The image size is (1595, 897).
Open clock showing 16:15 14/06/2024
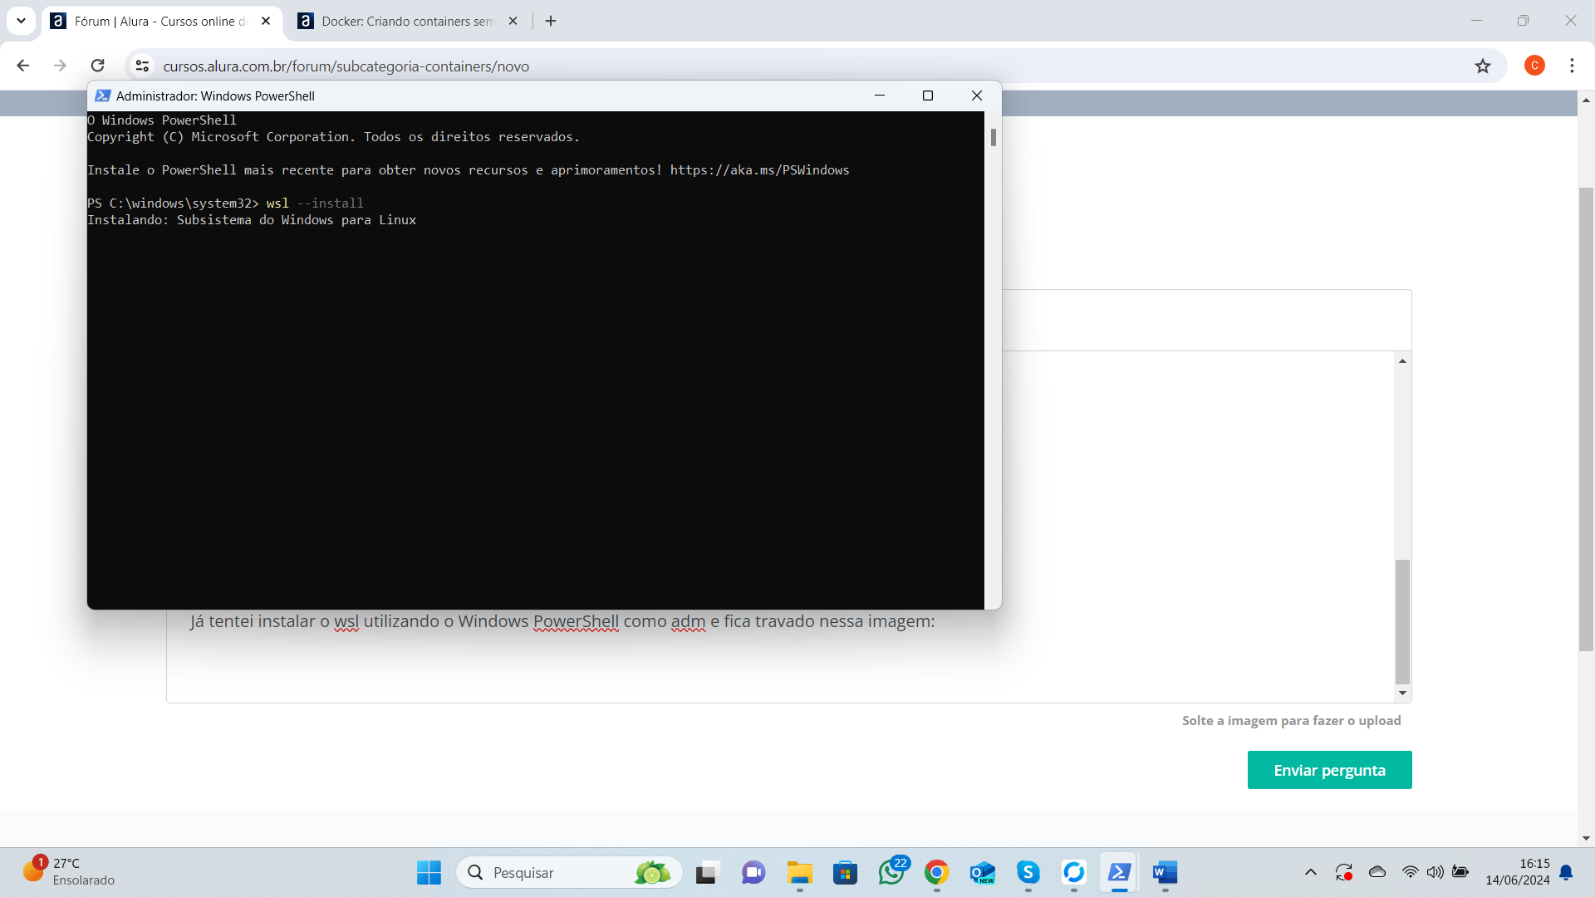[1517, 872]
